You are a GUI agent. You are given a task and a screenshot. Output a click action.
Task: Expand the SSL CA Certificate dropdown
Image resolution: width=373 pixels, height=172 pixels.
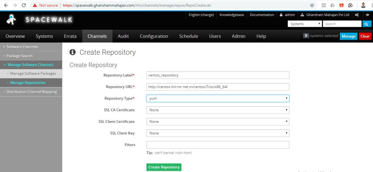click(218, 110)
